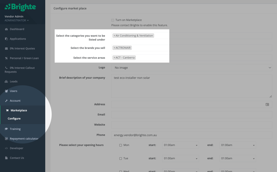Viewport: 277px width, 172px height.
Task: Click the 0% Interest Quotes envelope icon
Action: (x=6, y=48)
